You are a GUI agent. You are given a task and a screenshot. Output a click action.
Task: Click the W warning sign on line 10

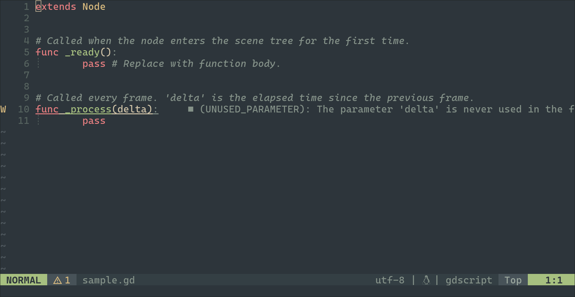pyautogui.click(x=3, y=109)
